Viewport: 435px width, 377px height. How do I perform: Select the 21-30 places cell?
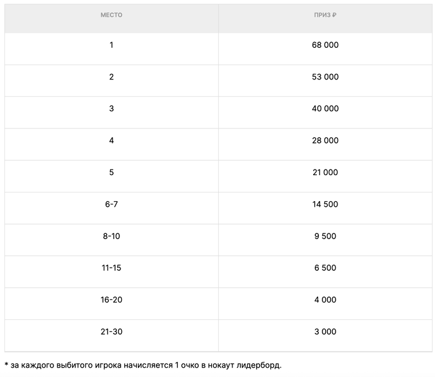(x=111, y=332)
